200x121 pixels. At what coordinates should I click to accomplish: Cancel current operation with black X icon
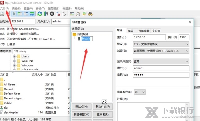[x=52, y=14]
